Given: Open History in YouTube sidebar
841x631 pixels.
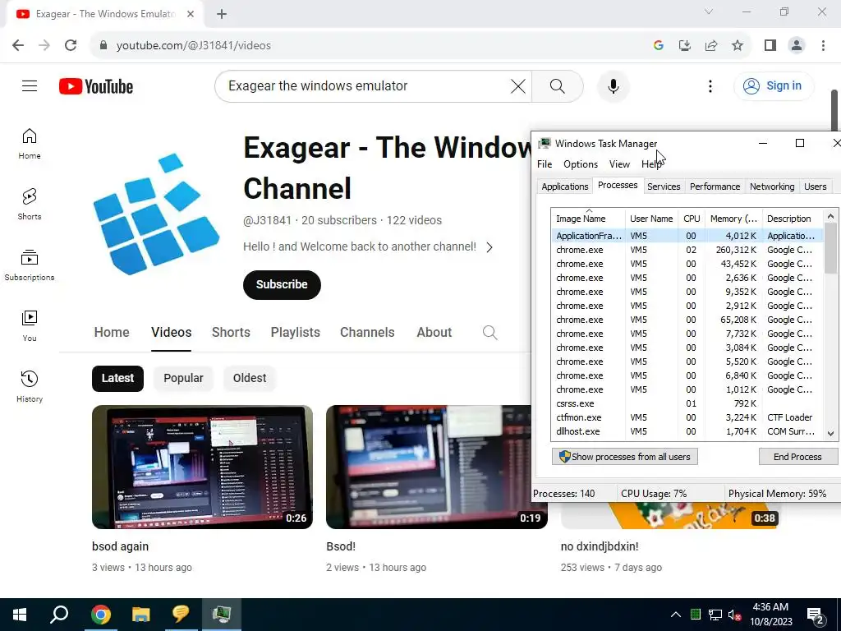Looking at the screenshot, I should coord(30,386).
